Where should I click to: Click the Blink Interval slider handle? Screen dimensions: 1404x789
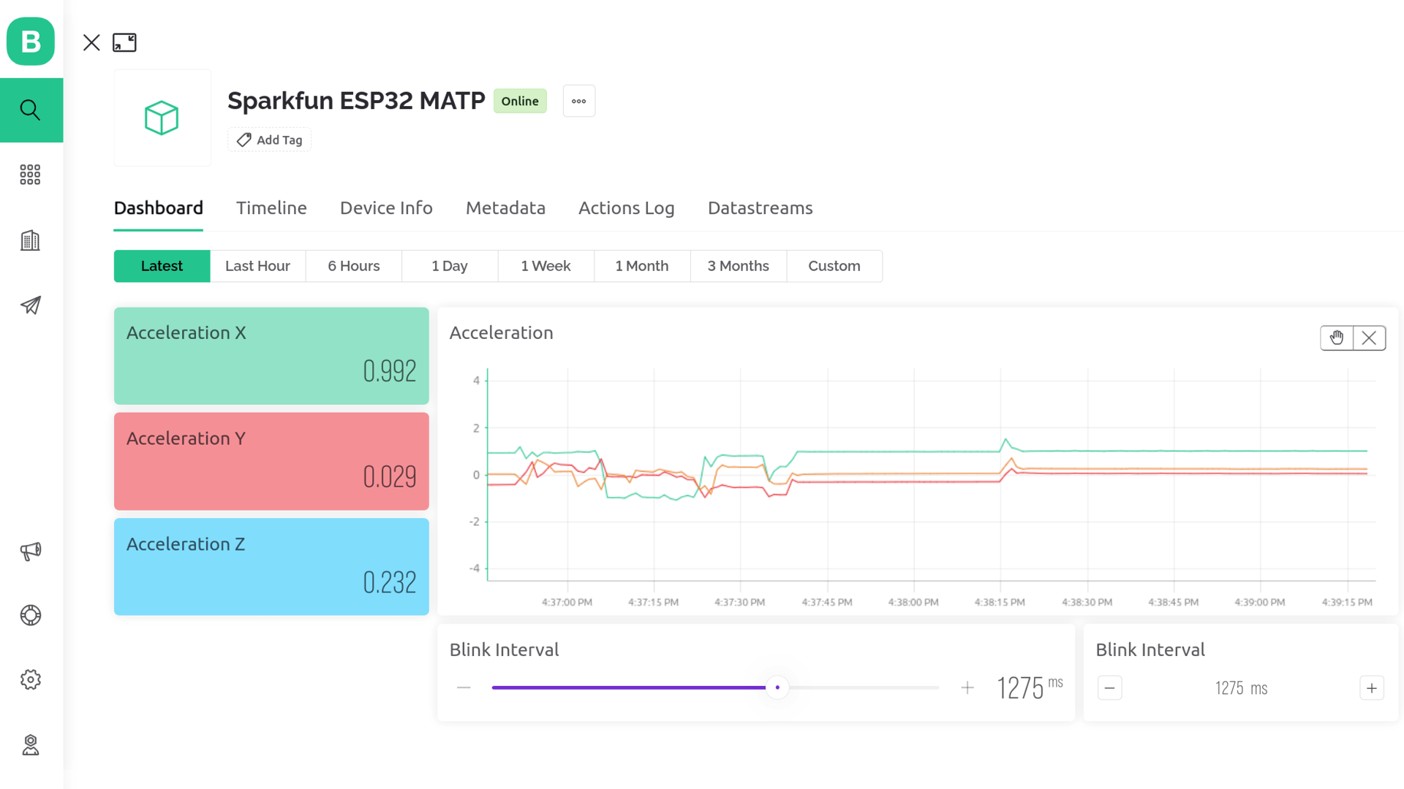tap(777, 687)
